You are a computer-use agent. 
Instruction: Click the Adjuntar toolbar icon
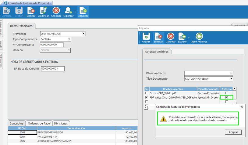click(x=83, y=12)
